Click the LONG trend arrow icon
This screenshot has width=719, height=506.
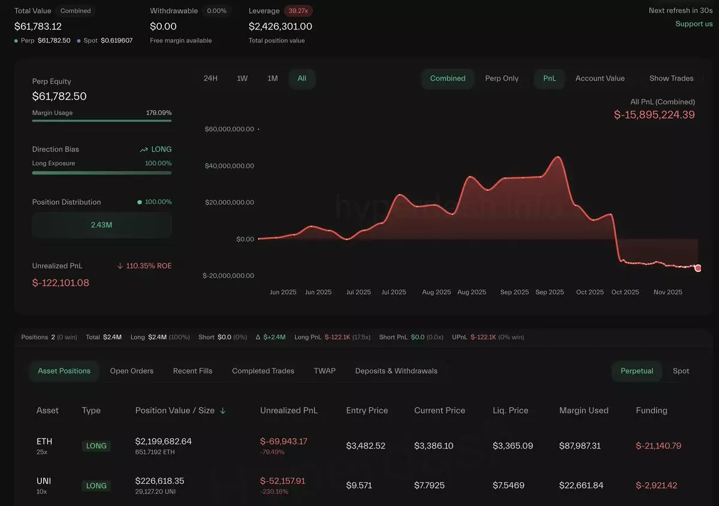click(144, 150)
